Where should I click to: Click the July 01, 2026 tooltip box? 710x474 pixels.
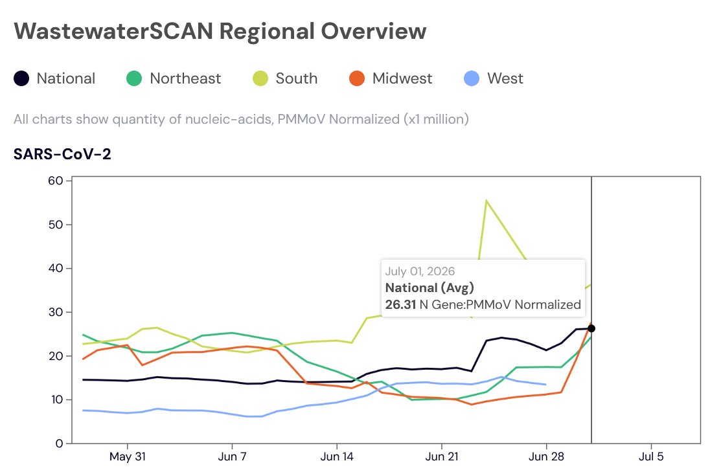[x=483, y=288]
